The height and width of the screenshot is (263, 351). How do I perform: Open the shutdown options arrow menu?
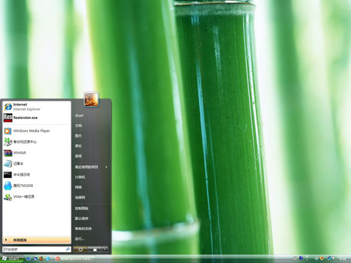105,249
